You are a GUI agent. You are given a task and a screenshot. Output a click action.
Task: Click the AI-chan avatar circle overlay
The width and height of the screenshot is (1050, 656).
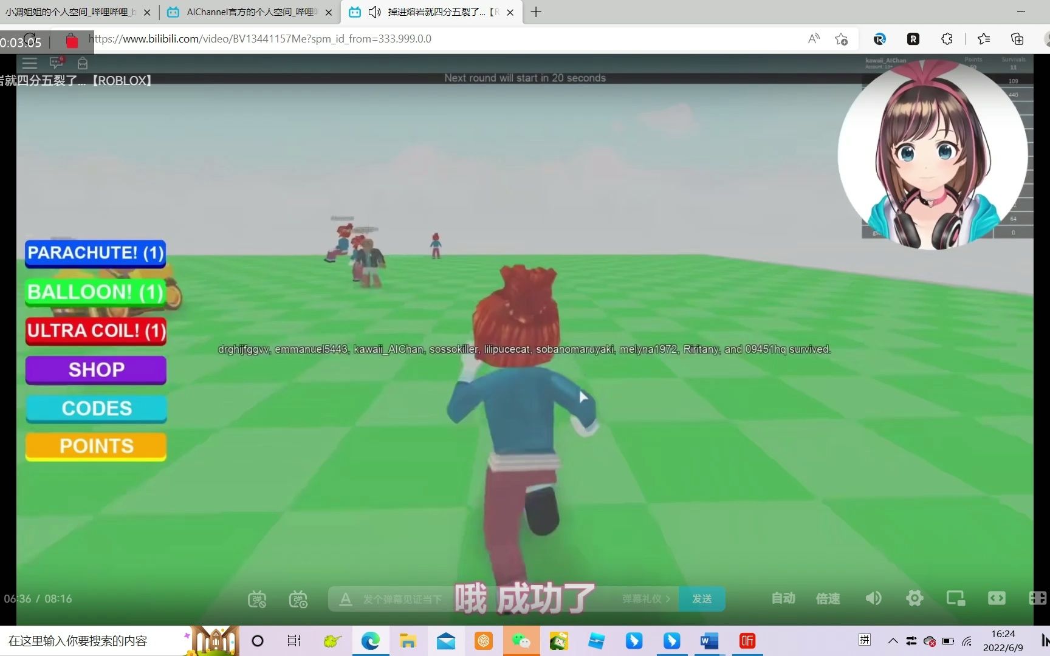933,155
